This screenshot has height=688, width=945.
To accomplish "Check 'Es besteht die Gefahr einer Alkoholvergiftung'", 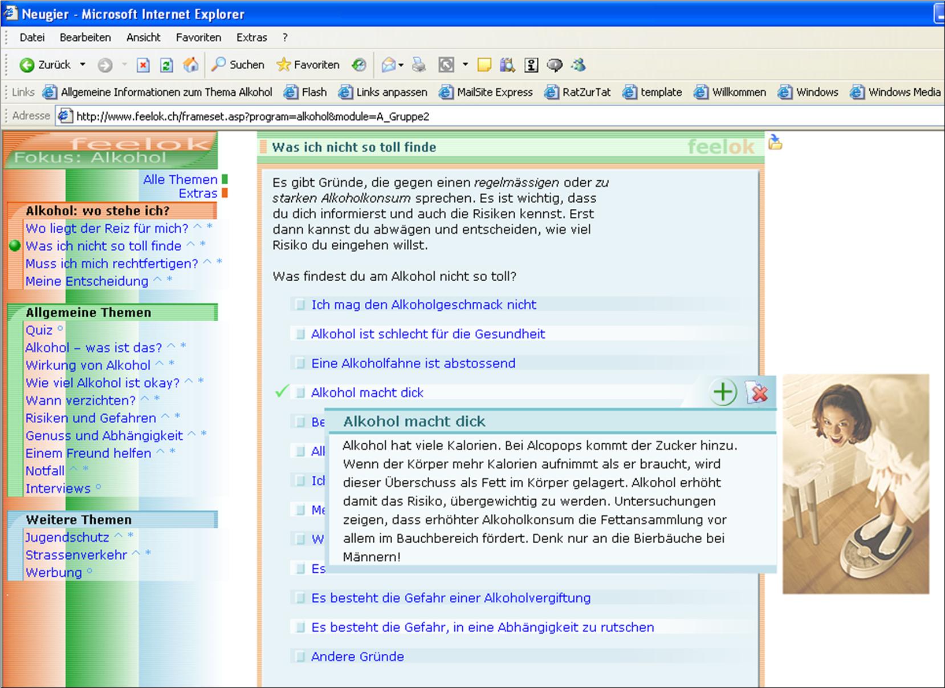I will tap(300, 598).
